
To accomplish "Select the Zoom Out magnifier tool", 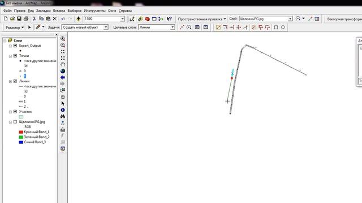I will [63, 45].
